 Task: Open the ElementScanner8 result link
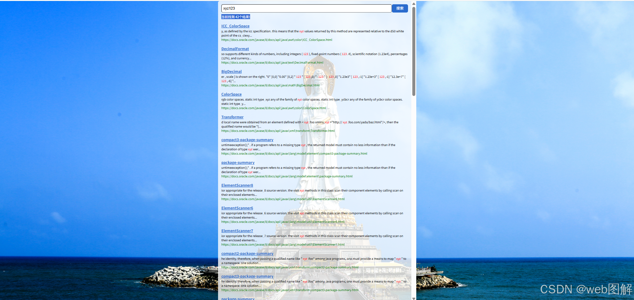(x=237, y=185)
